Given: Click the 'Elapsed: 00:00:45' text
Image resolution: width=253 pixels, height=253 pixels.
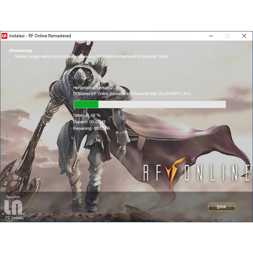Looking at the screenshot, I should coord(89,122).
